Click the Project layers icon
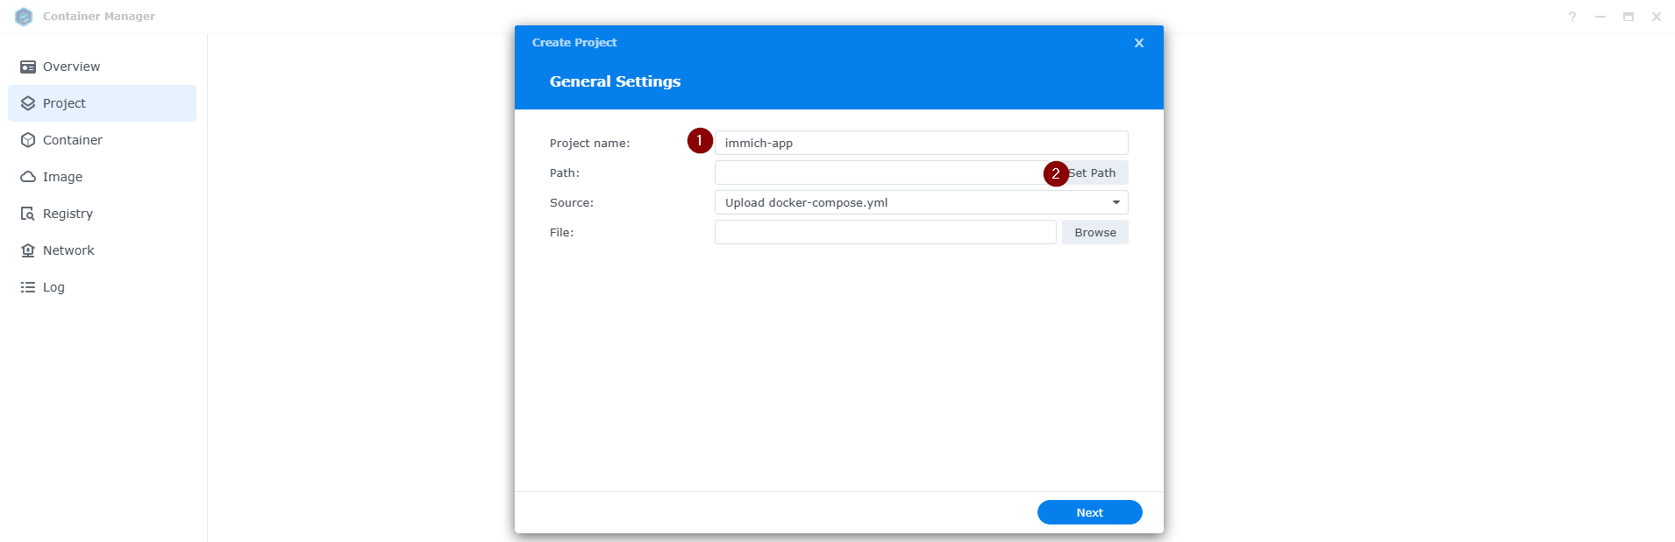This screenshot has height=542, width=1675. pos(28,103)
